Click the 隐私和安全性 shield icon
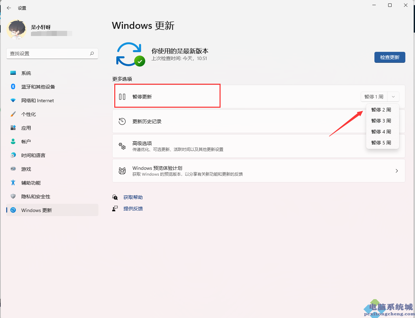The width and height of the screenshot is (415, 318). pos(13,197)
